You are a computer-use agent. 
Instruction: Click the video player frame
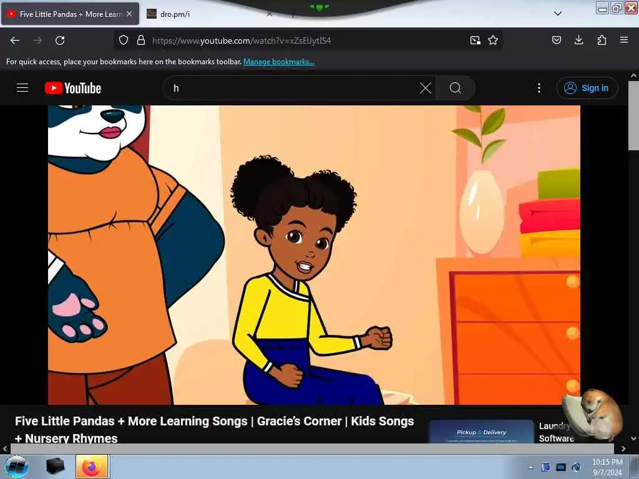(x=314, y=255)
